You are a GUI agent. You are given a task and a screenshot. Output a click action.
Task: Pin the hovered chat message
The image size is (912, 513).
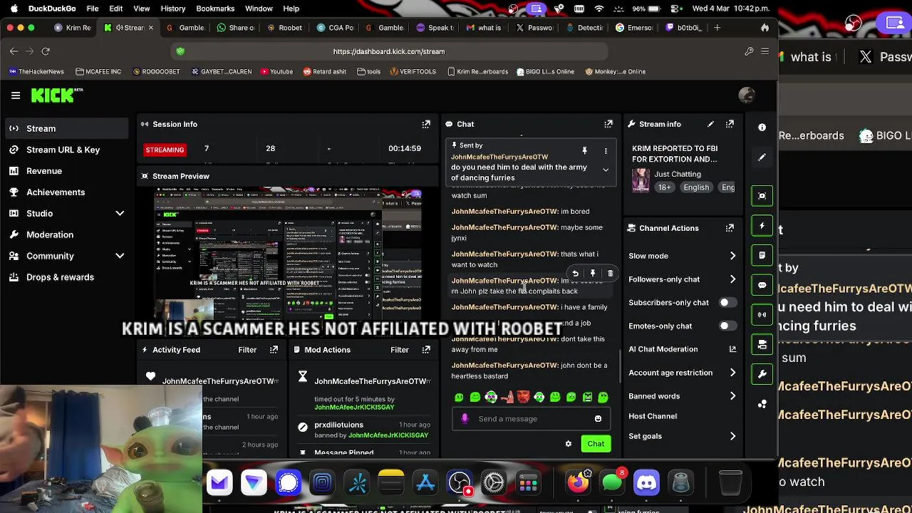593,274
